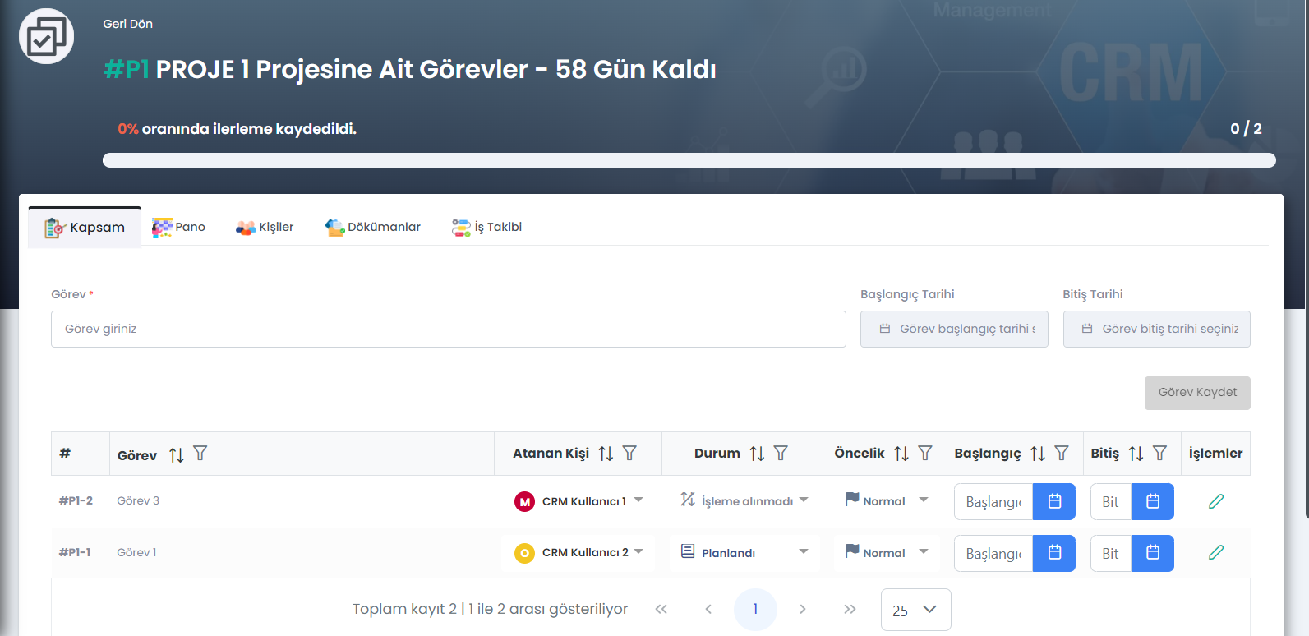This screenshot has width=1309, height=636.
Task: Open the İş Takibi tab
Action: click(x=486, y=227)
